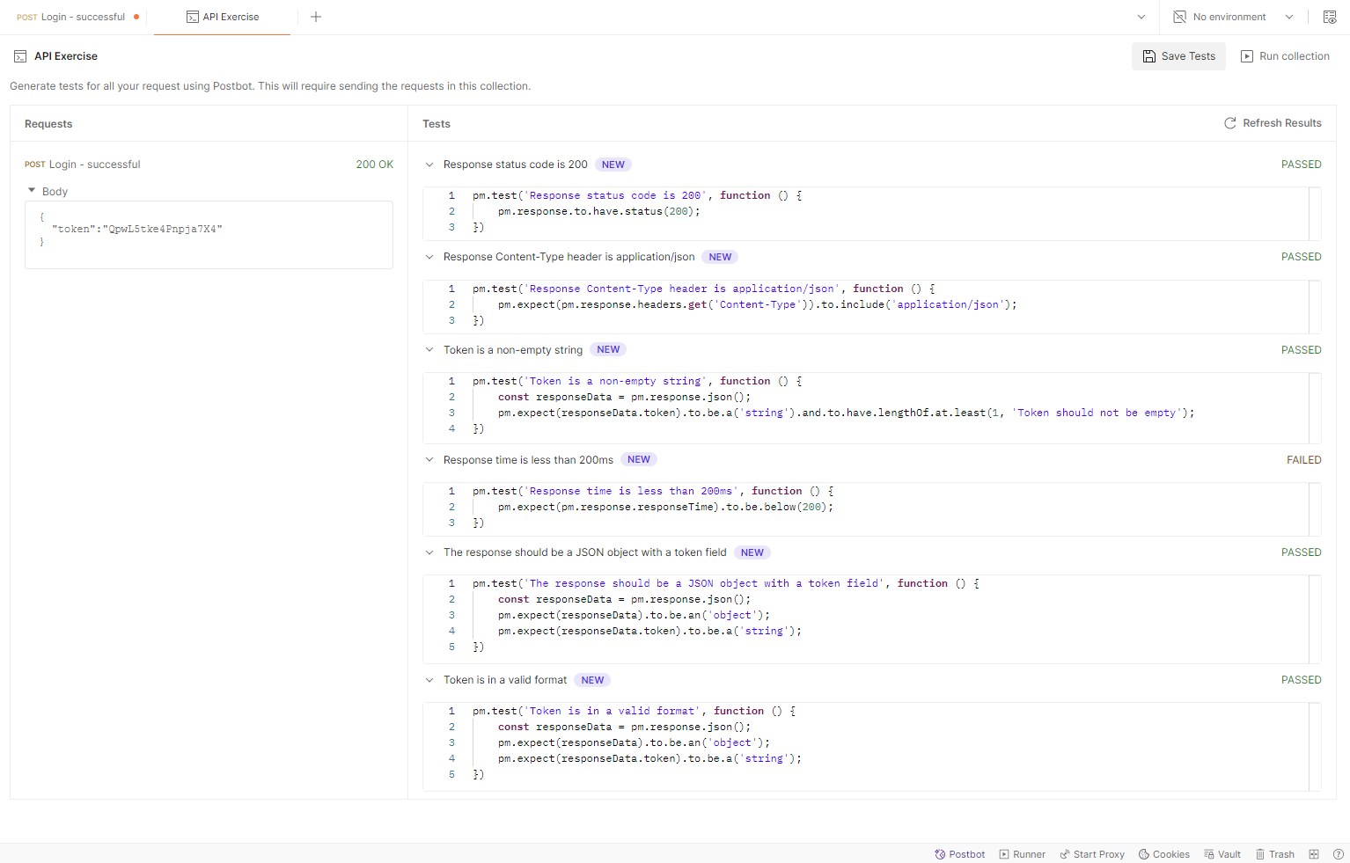The image size is (1350, 863).
Task: Open Trash from the status bar
Action: [1274, 854]
